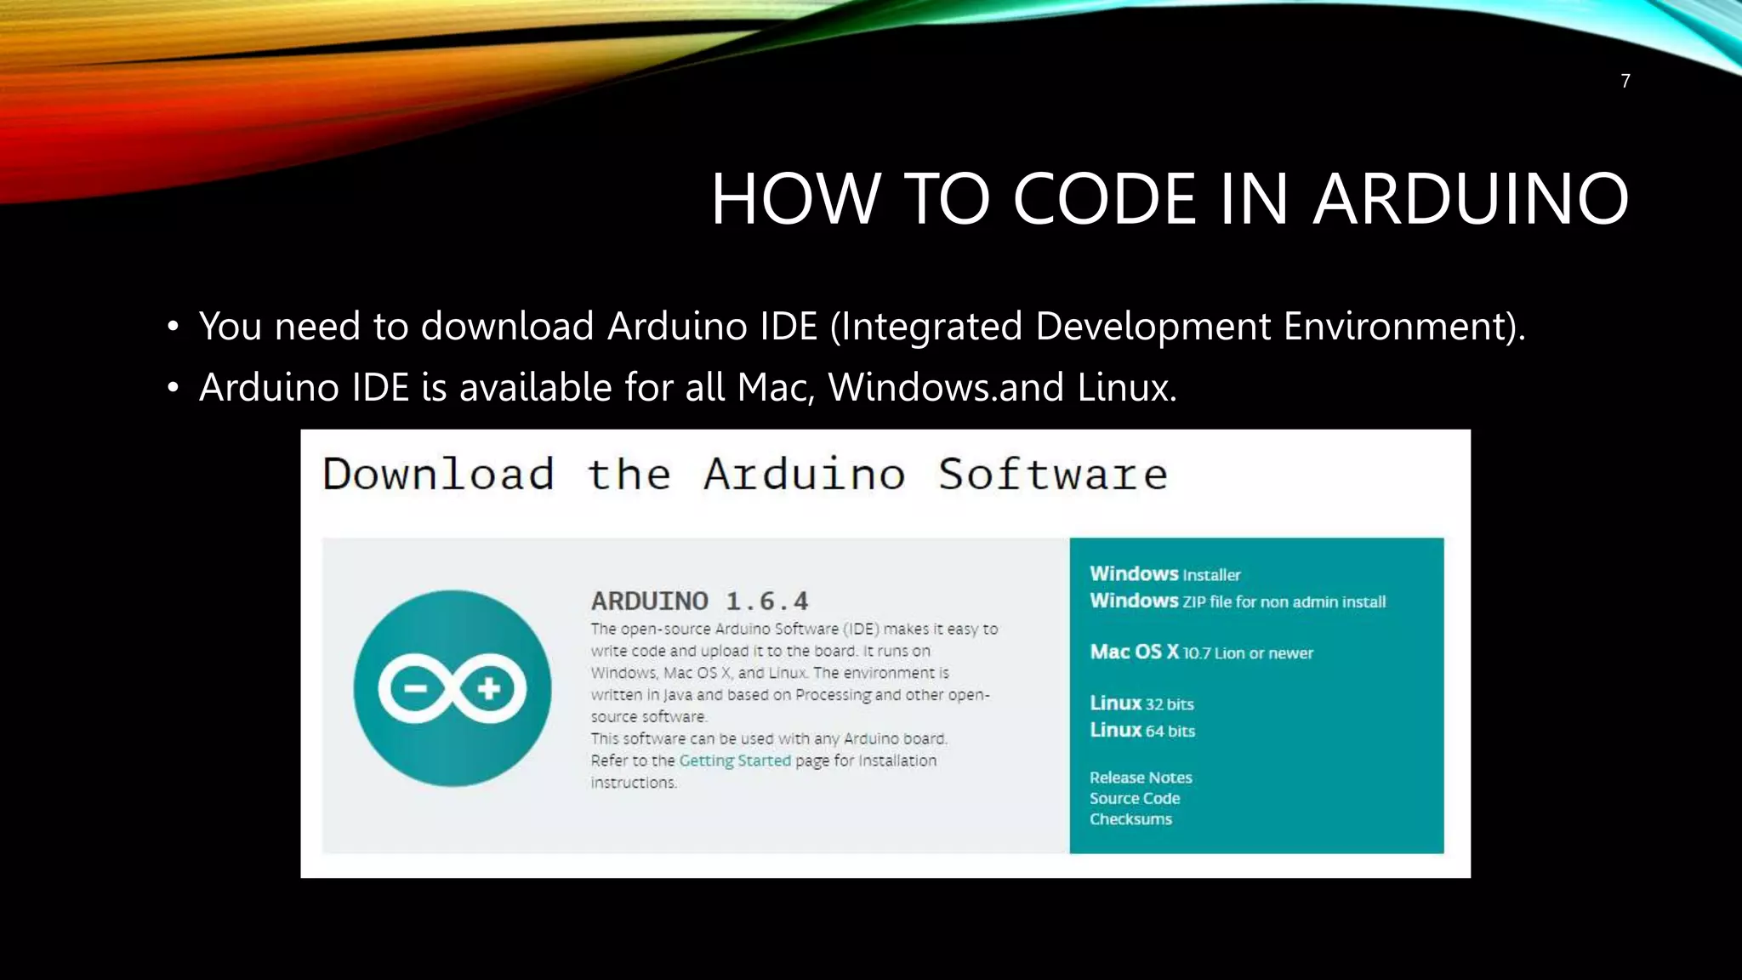The width and height of the screenshot is (1742, 980).
Task: Open the Source Code link
Action: (x=1134, y=798)
